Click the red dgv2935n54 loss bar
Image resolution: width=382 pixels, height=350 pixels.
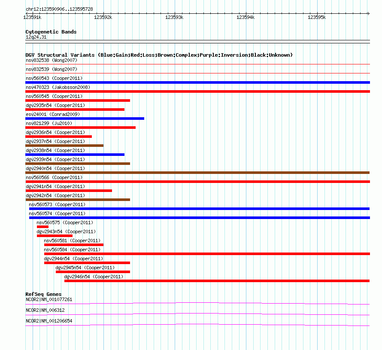point(75,110)
